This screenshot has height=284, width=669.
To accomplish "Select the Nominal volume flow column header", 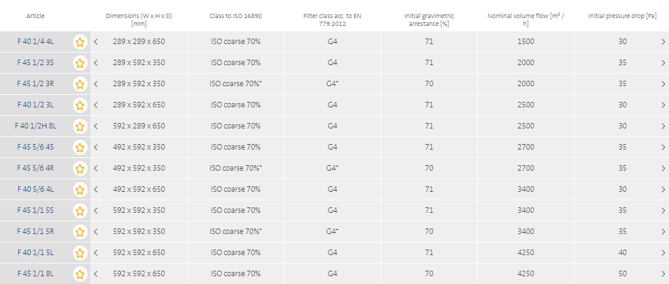I will pos(525,20).
